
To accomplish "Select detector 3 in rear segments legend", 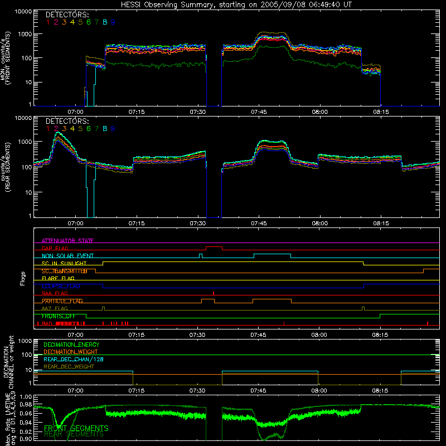I will point(64,129).
